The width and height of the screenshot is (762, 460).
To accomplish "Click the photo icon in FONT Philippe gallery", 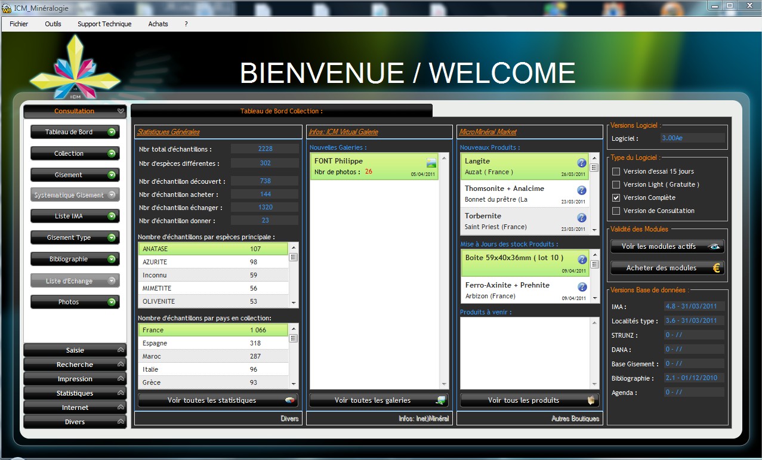I will pos(431,163).
